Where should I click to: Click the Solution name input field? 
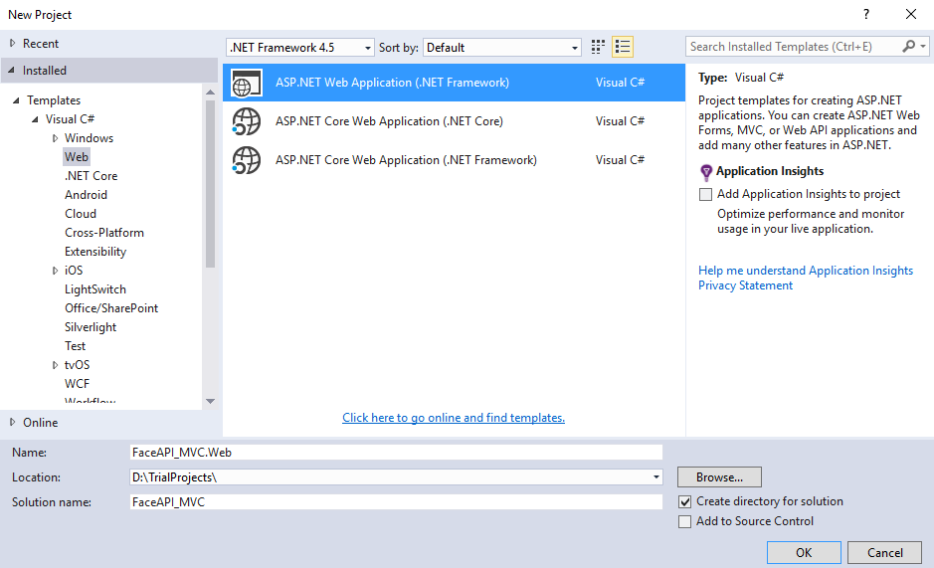click(396, 501)
